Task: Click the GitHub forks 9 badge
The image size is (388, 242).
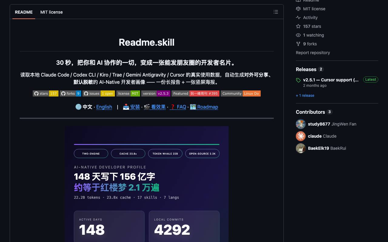Action: click(x=70, y=93)
